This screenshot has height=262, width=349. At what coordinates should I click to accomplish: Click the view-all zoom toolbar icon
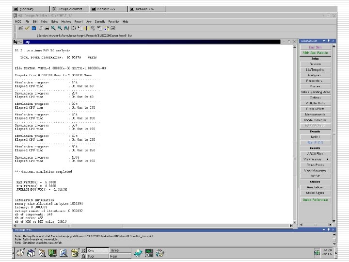66,28
